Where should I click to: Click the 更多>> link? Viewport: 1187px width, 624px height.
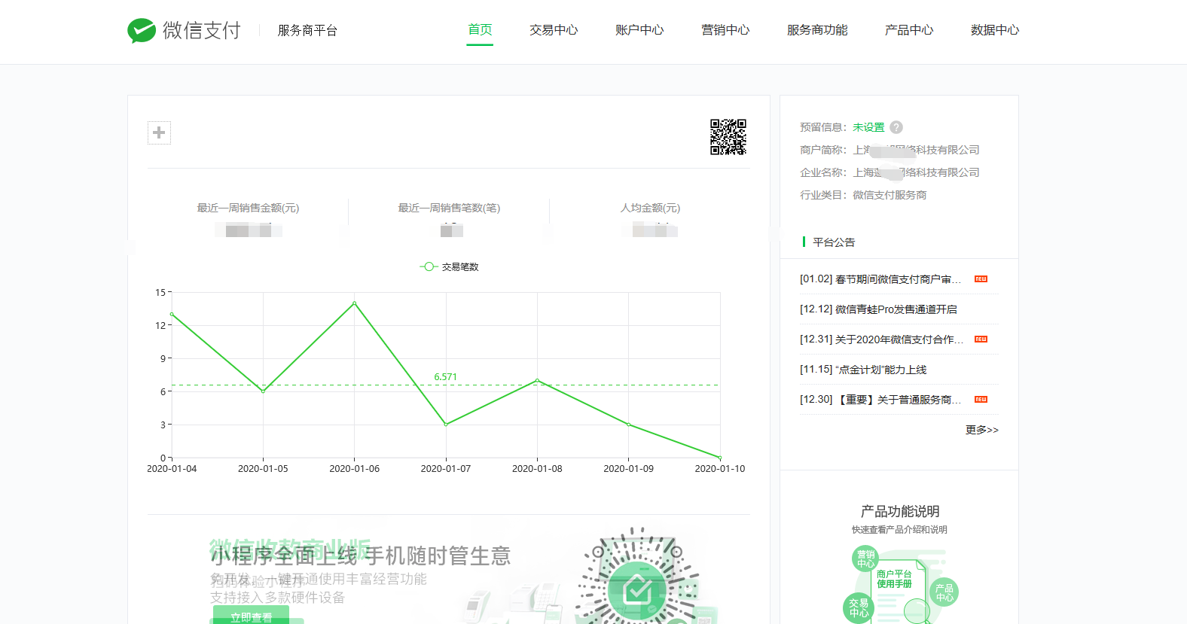pyautogui.click(x=982, y=430)
